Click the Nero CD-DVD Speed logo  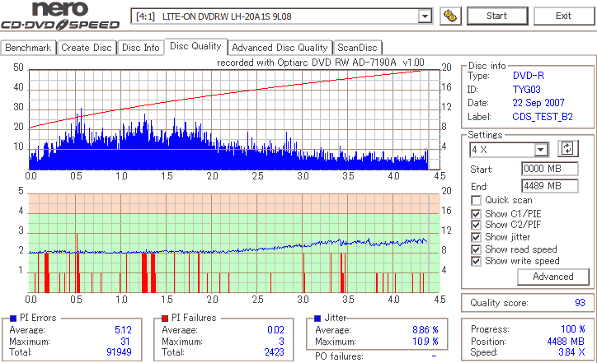60,16
